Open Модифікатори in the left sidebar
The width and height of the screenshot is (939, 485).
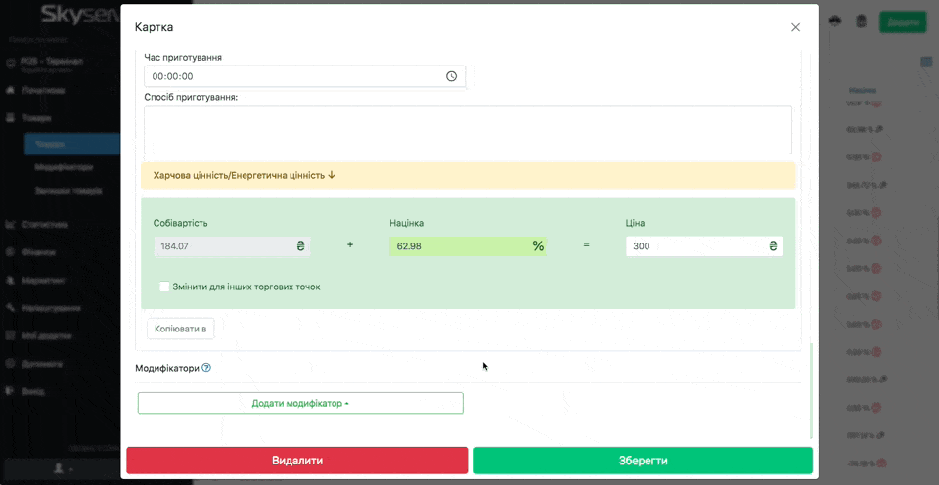pyautogui.click(x=64, y=167)
